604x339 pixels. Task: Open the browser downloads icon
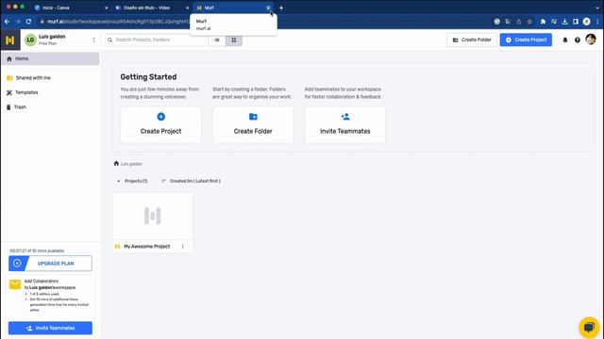coord(564,22)
